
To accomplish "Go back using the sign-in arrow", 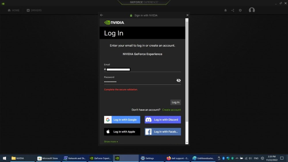I will coord(102,15).
